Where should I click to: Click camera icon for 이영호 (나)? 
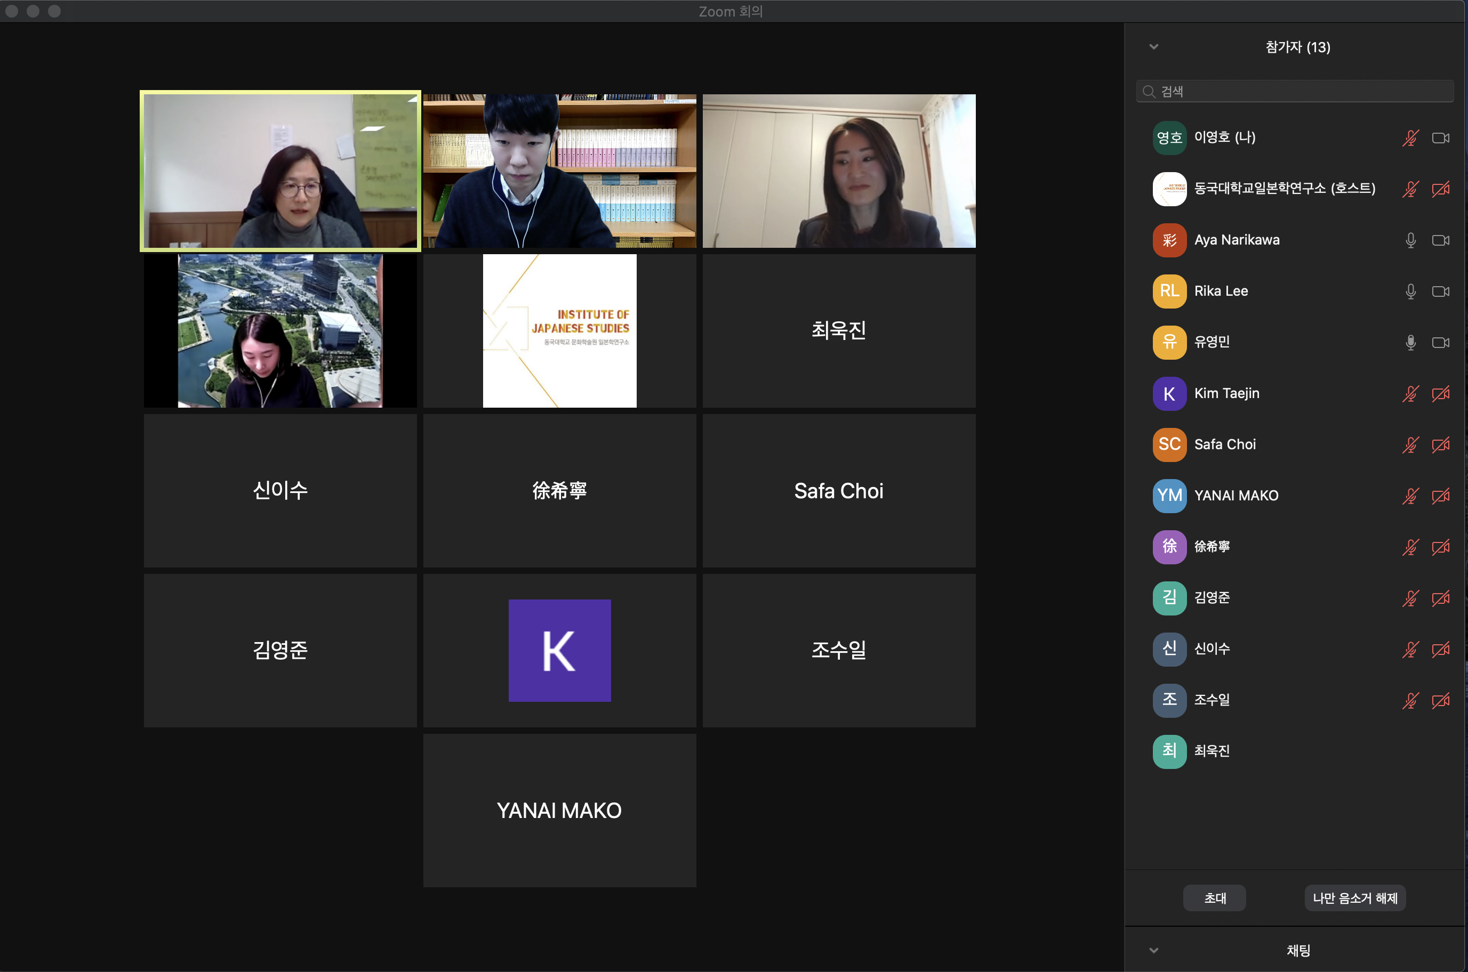pos(1440,137)
